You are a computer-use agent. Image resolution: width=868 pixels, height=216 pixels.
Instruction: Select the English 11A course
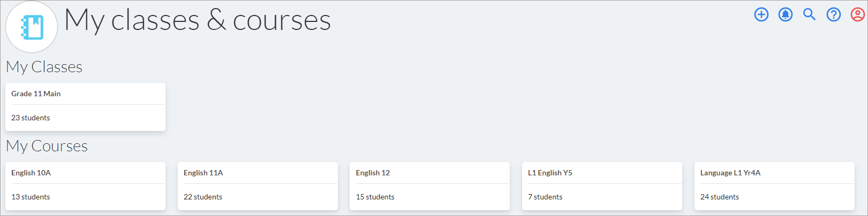click(x=203, y=173)
